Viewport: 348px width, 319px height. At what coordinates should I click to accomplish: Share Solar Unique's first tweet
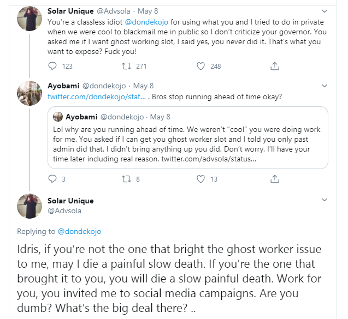coord(275,67)
